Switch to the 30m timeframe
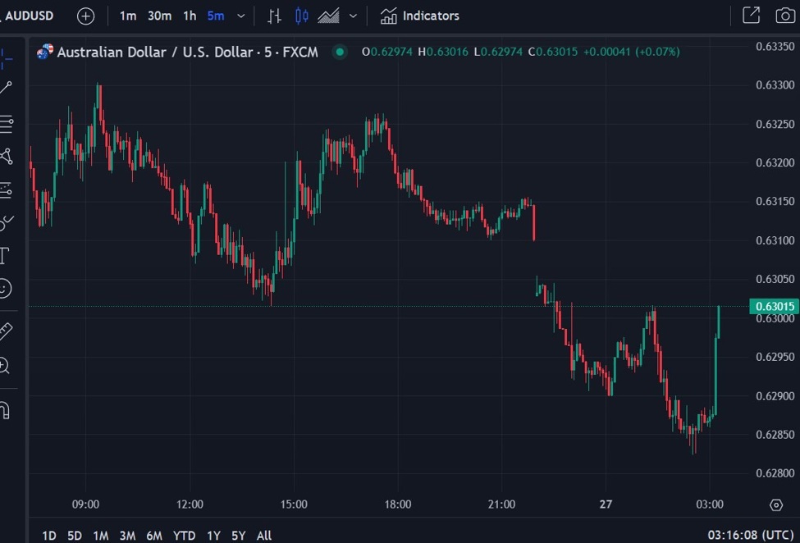The image size is (800, 543). (x=160, y=16)
